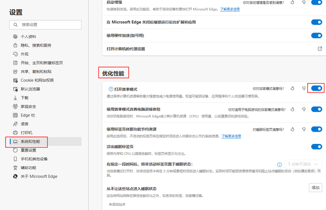Click the accessibility icon beside 辅助功能
The width and height of the screenshot is (326, 210).
(x=15, y=168)
